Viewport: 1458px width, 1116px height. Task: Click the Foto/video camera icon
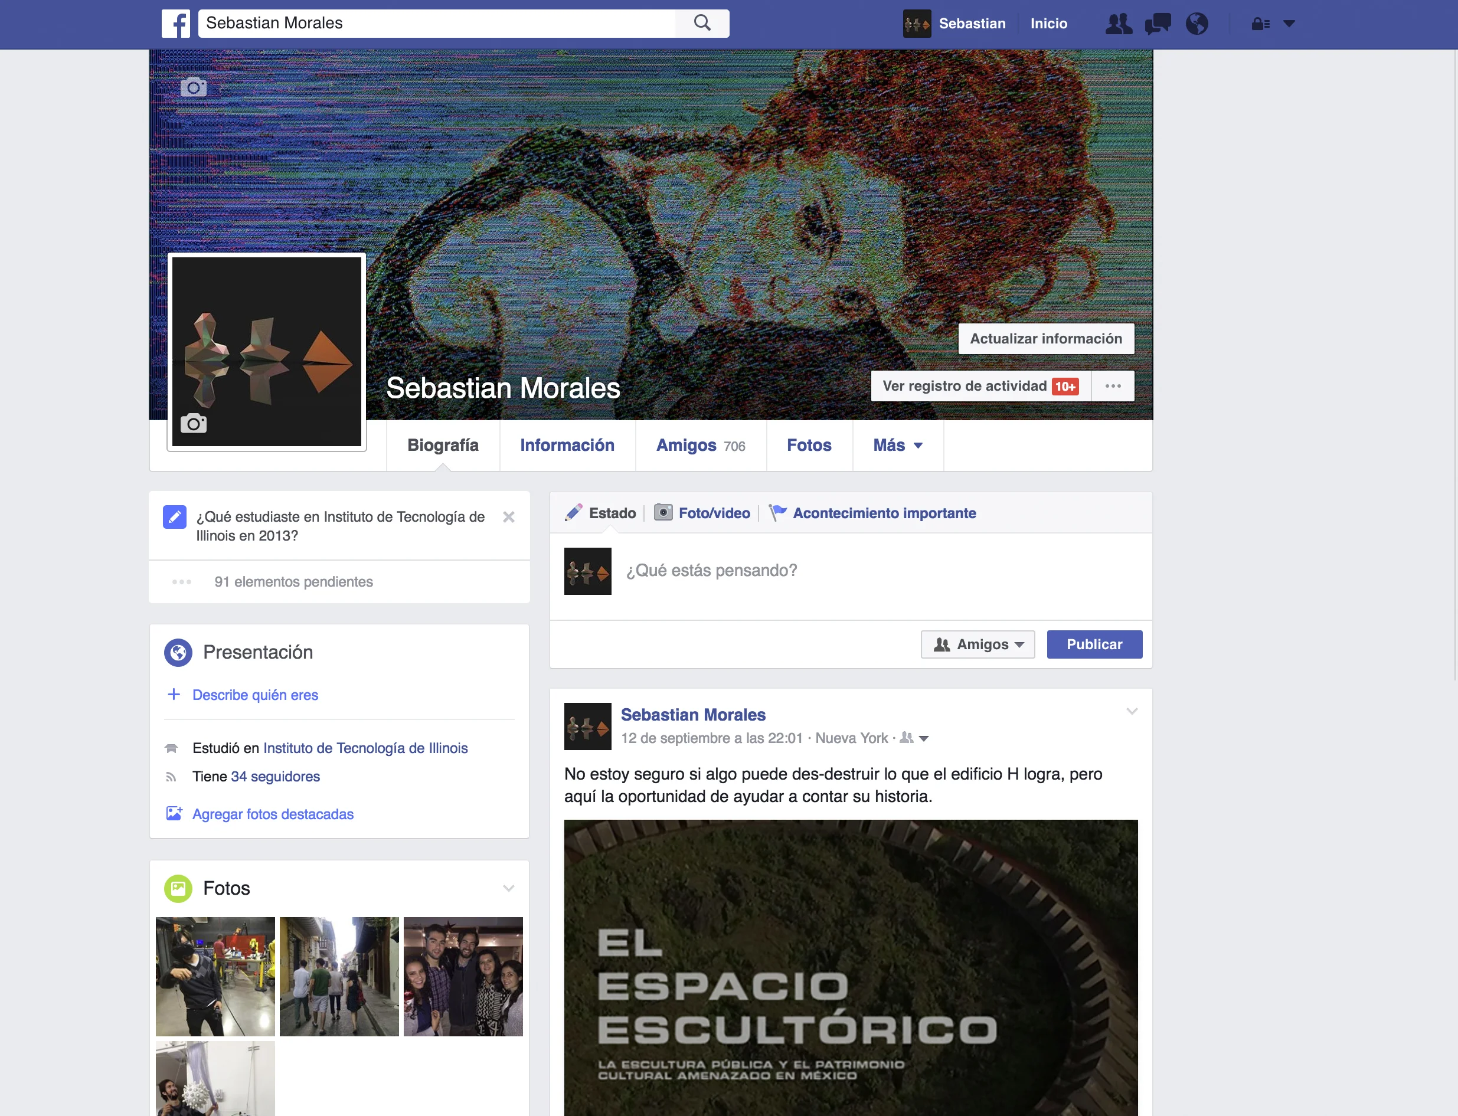click(x=663, y=512)
